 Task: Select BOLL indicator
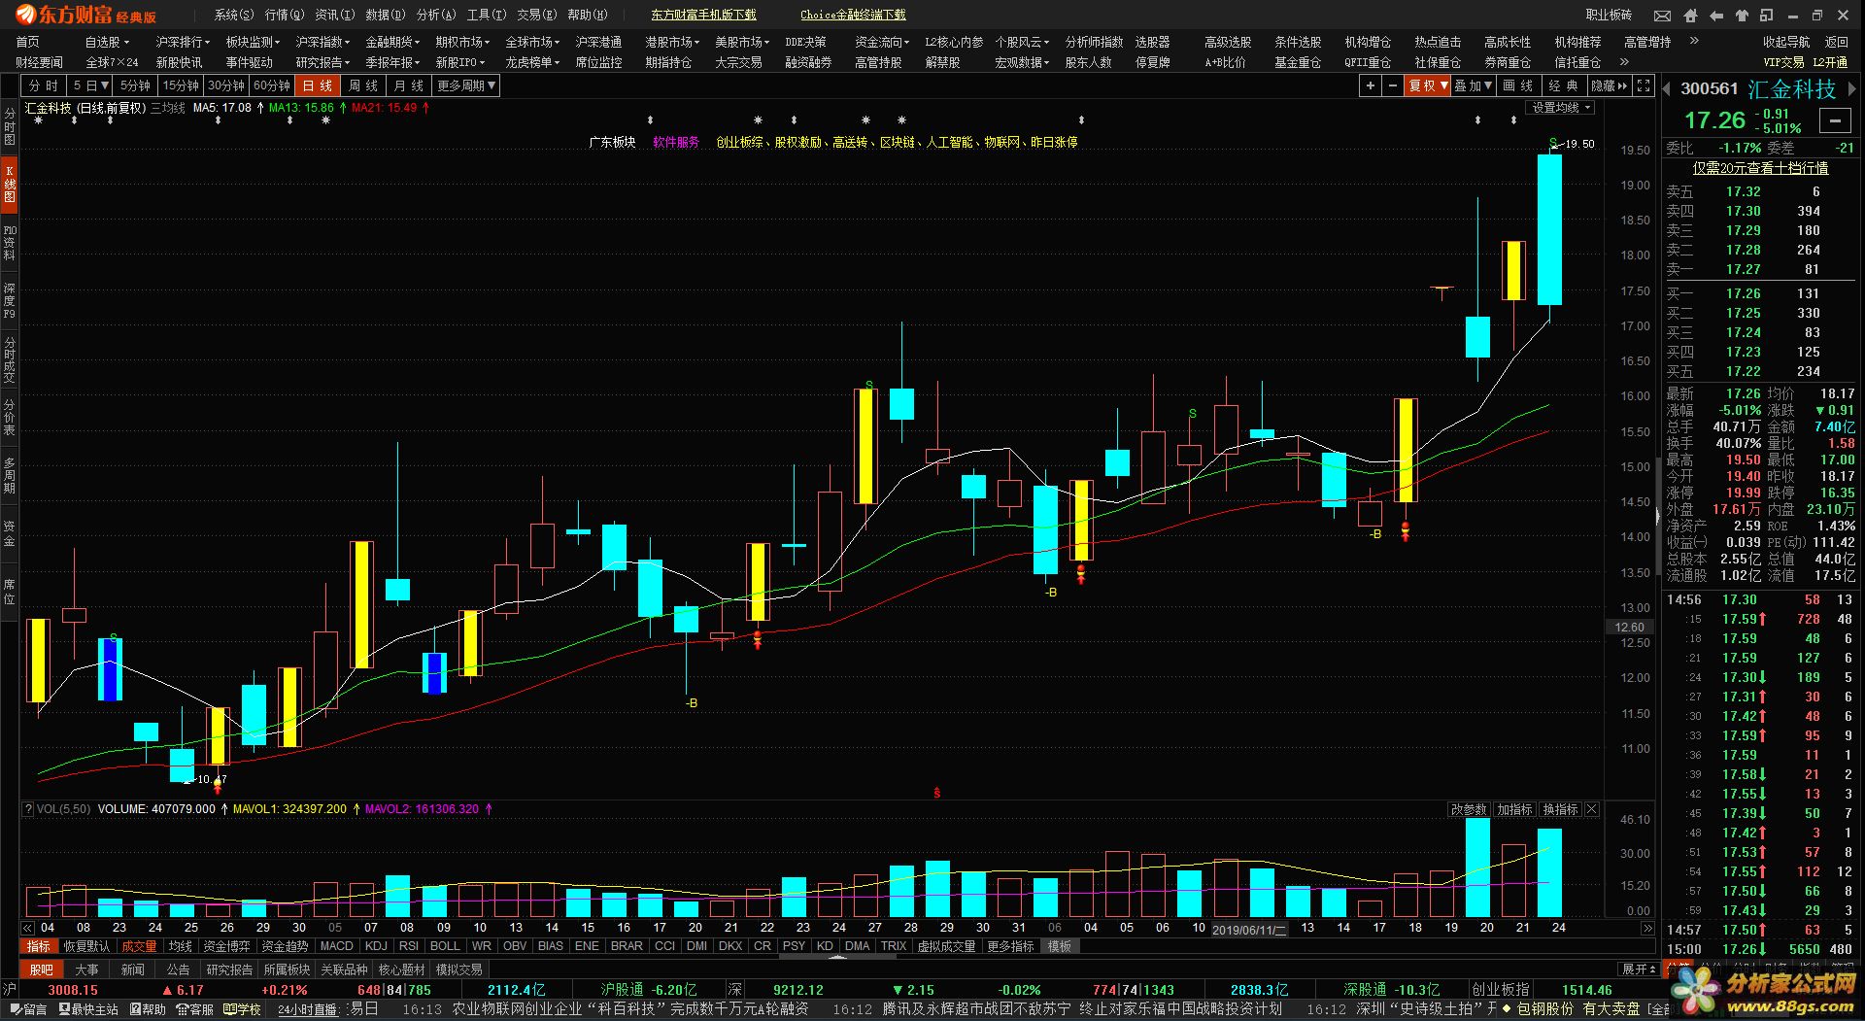[445, 946]
